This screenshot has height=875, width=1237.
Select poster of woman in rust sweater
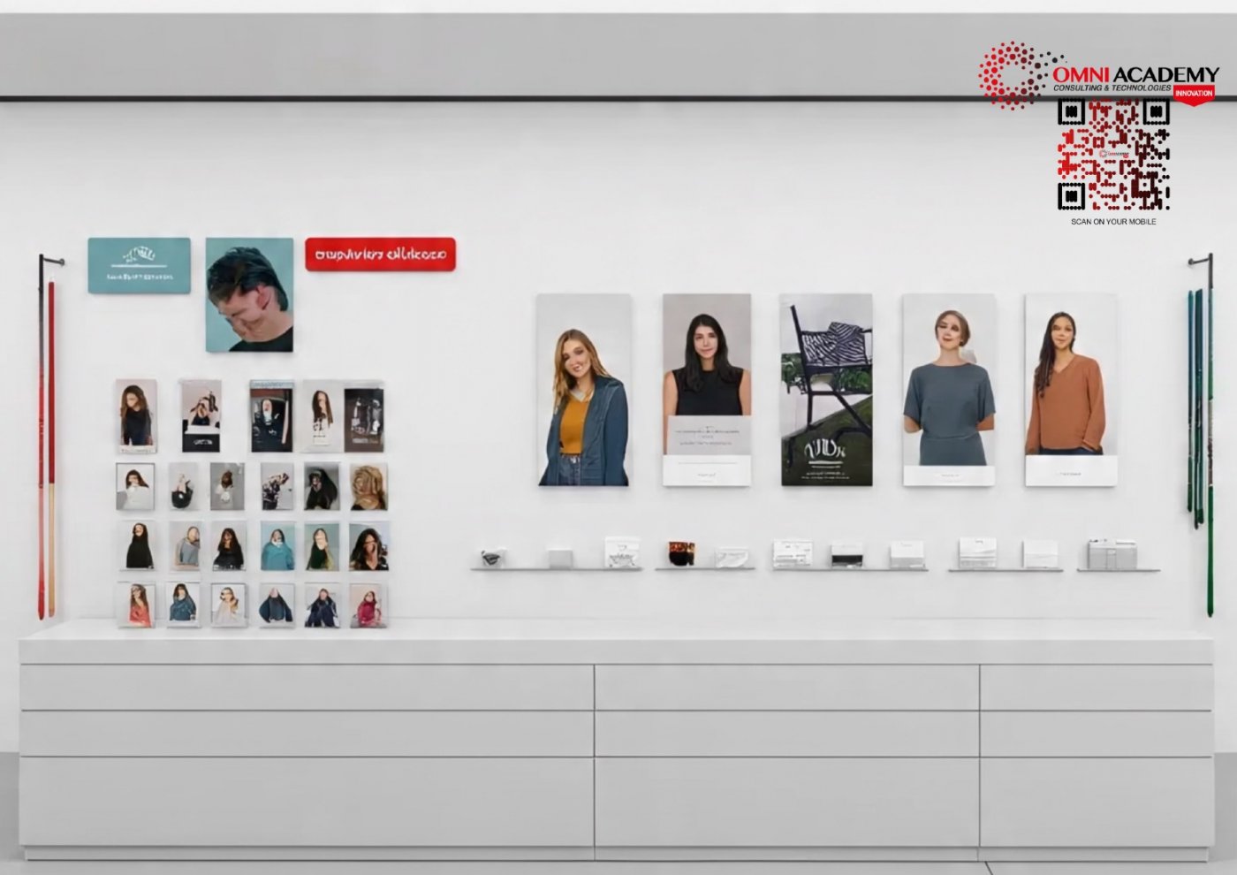coord(1070,390)
